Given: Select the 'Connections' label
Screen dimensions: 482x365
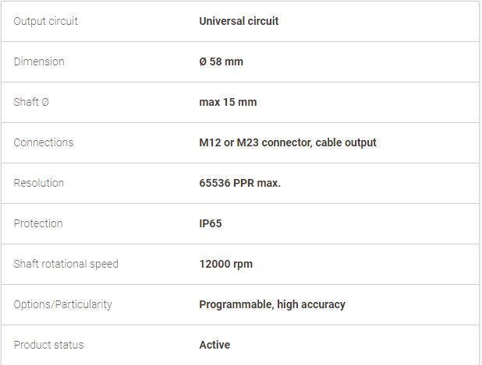Looking at the screenshot, I should [x=44, y=142].
